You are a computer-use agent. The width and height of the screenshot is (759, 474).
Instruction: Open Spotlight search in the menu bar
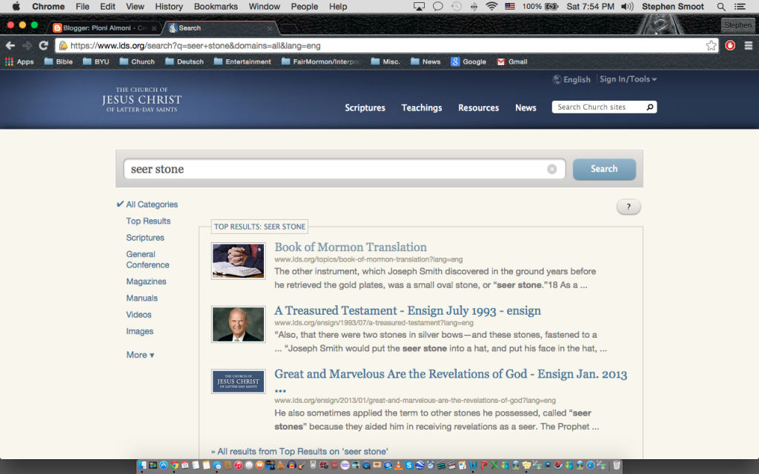click(x=720, y=6)
